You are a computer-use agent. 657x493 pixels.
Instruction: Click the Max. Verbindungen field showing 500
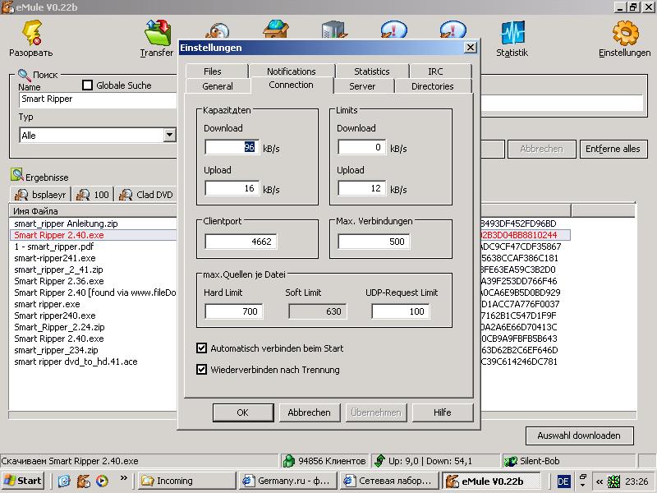click(x=374, y=242)
